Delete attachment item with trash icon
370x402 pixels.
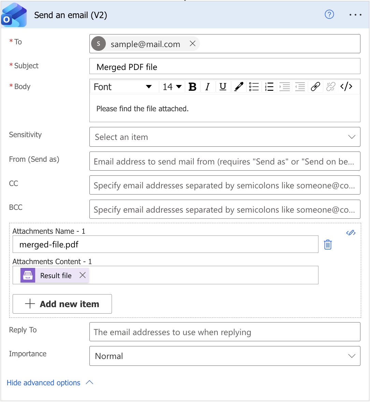[x=328, y=245]
